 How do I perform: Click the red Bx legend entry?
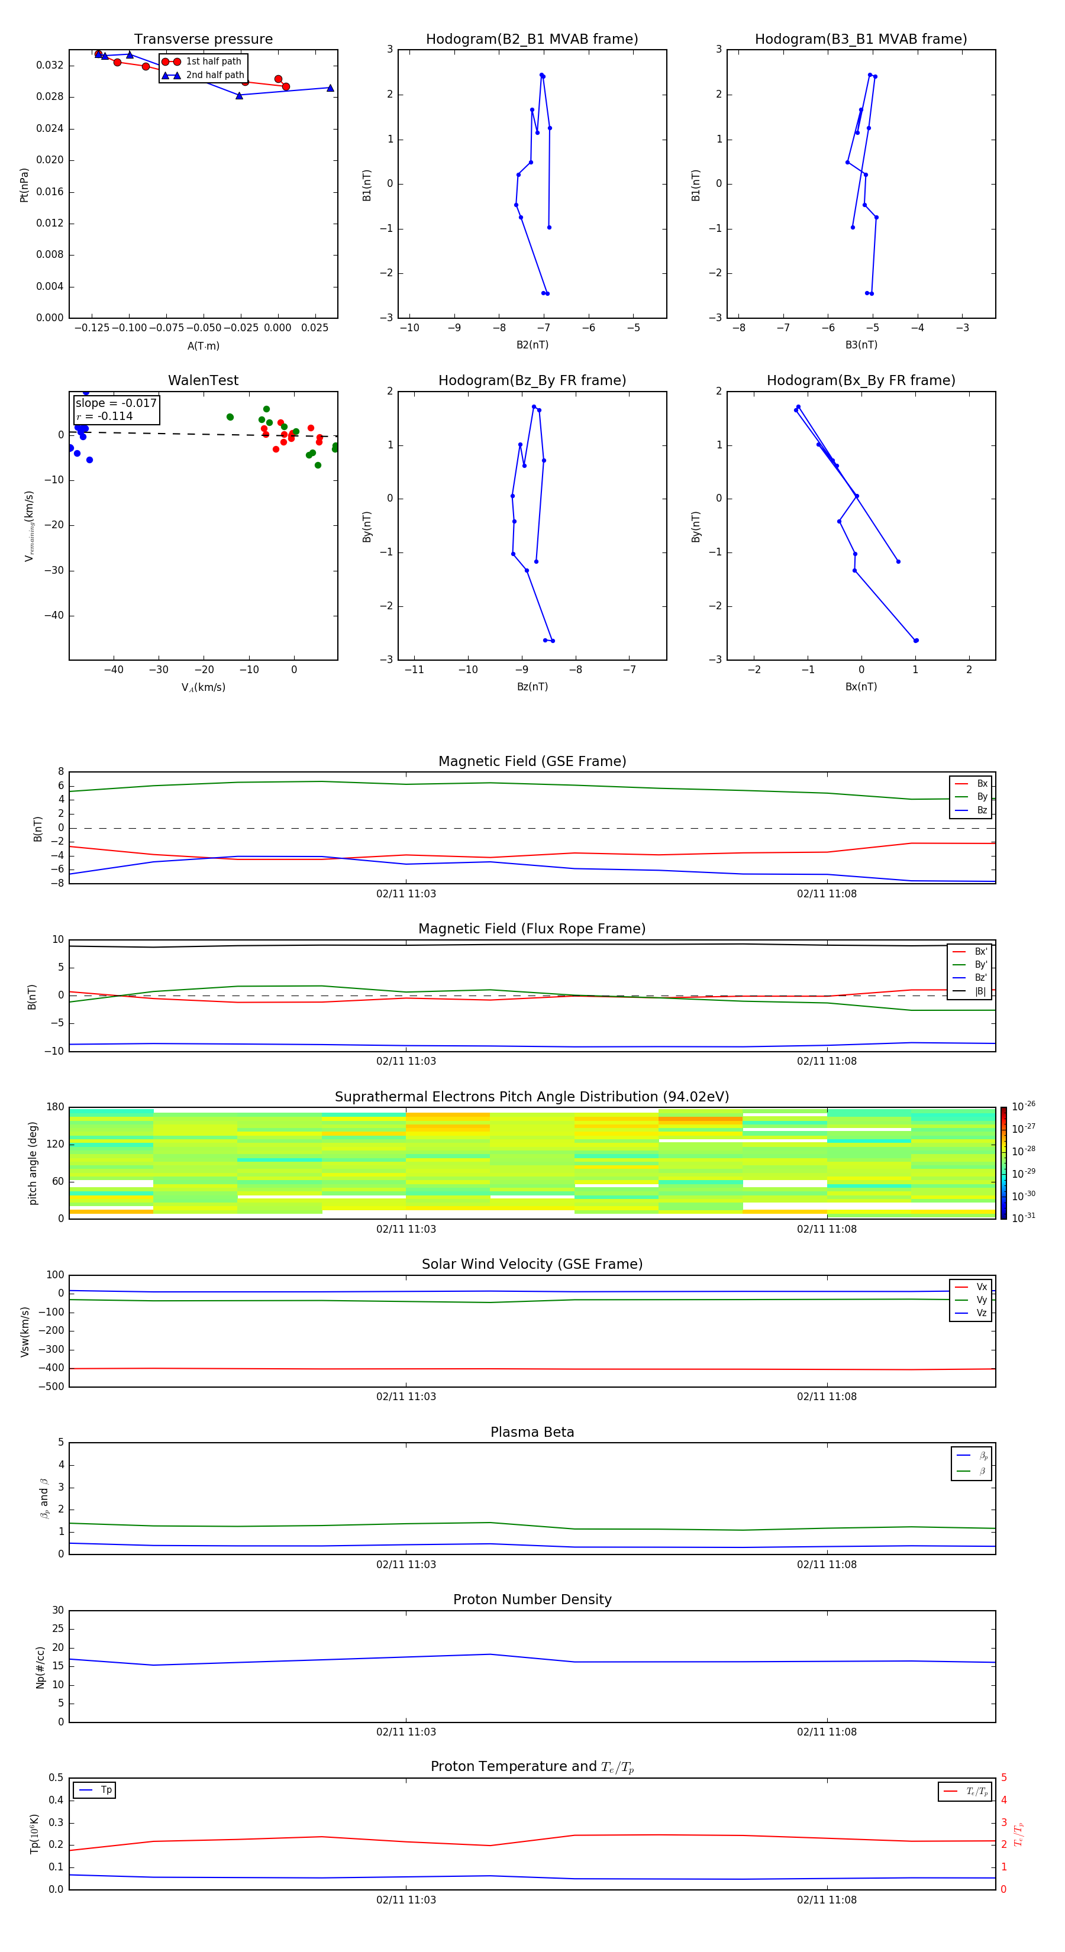tap(971, 784)
